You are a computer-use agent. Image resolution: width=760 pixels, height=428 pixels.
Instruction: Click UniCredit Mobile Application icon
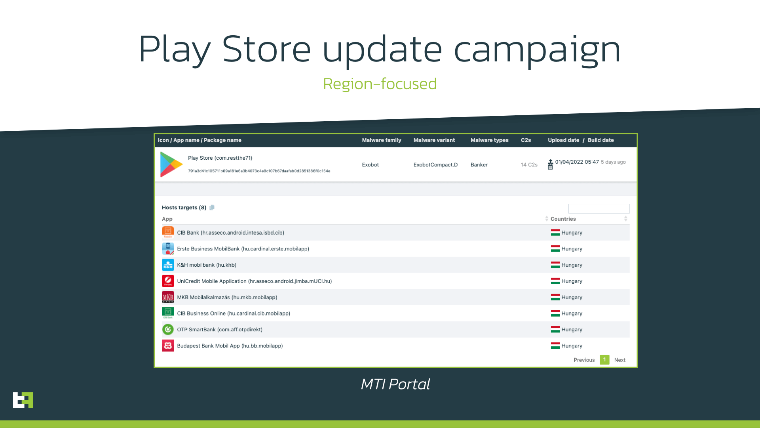[168, 281]
